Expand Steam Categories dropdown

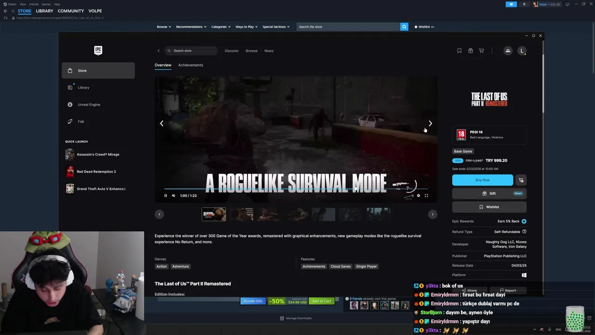click(x=221, y=27)
